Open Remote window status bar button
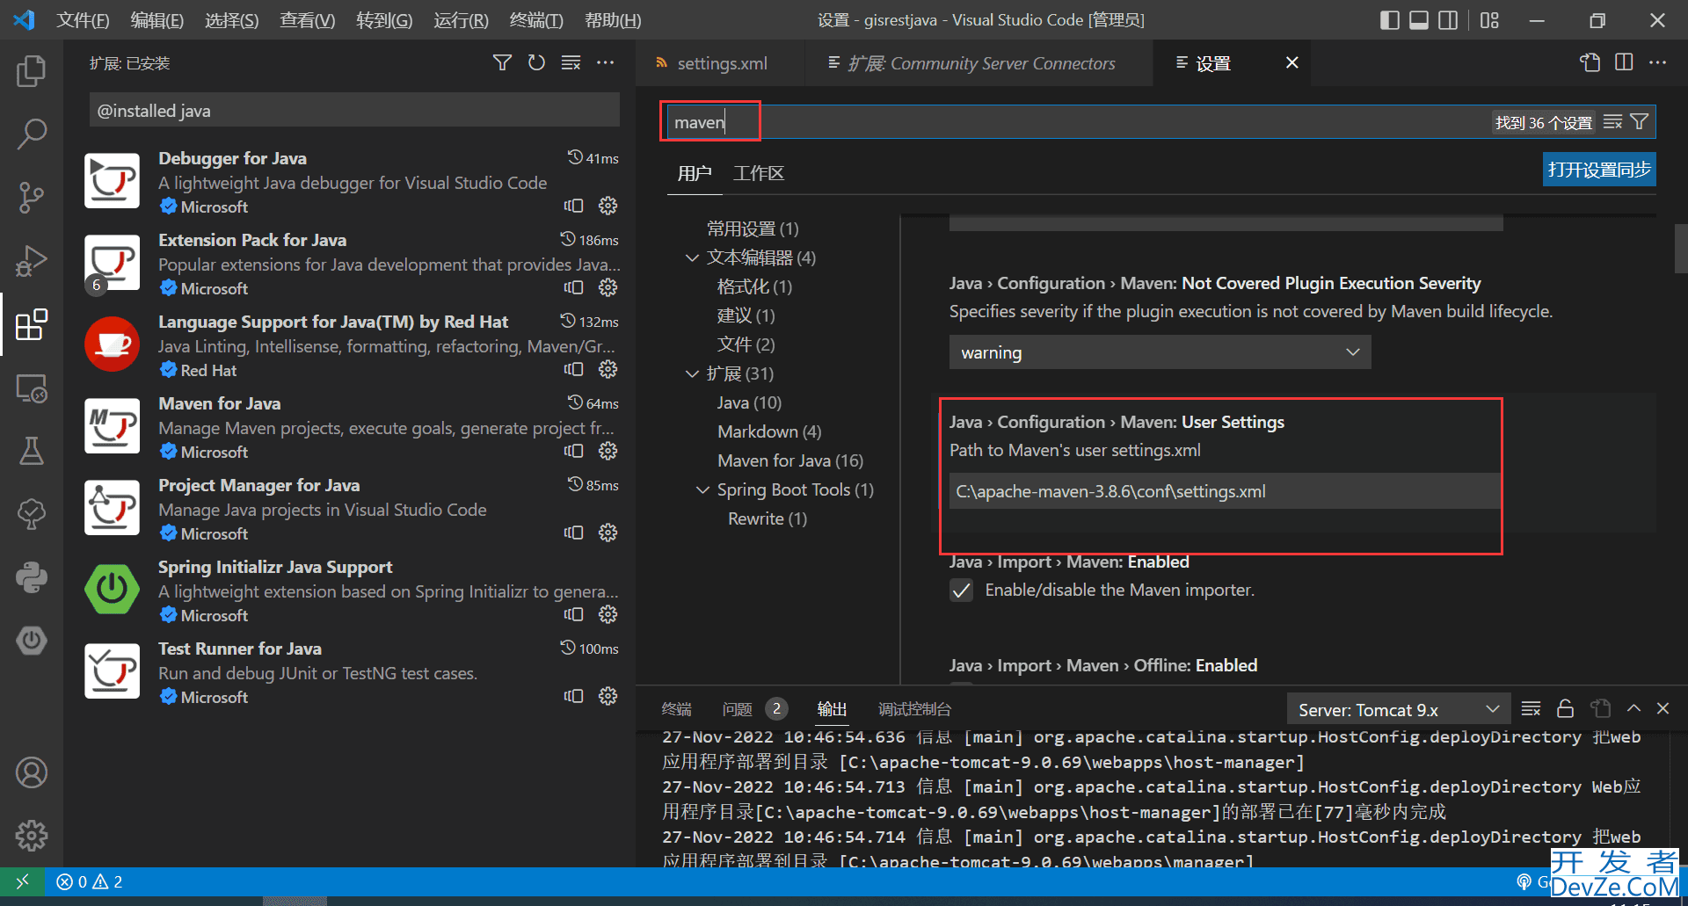 click(x=23, y=881)
